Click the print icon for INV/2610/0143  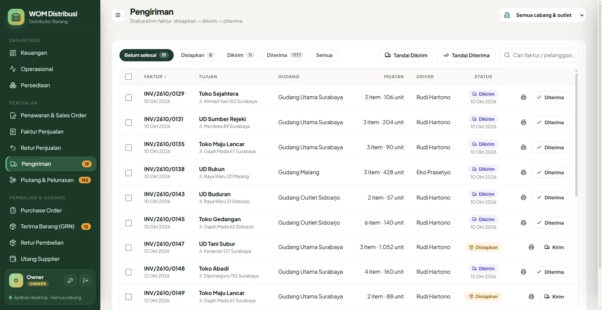tap(523, 197)
